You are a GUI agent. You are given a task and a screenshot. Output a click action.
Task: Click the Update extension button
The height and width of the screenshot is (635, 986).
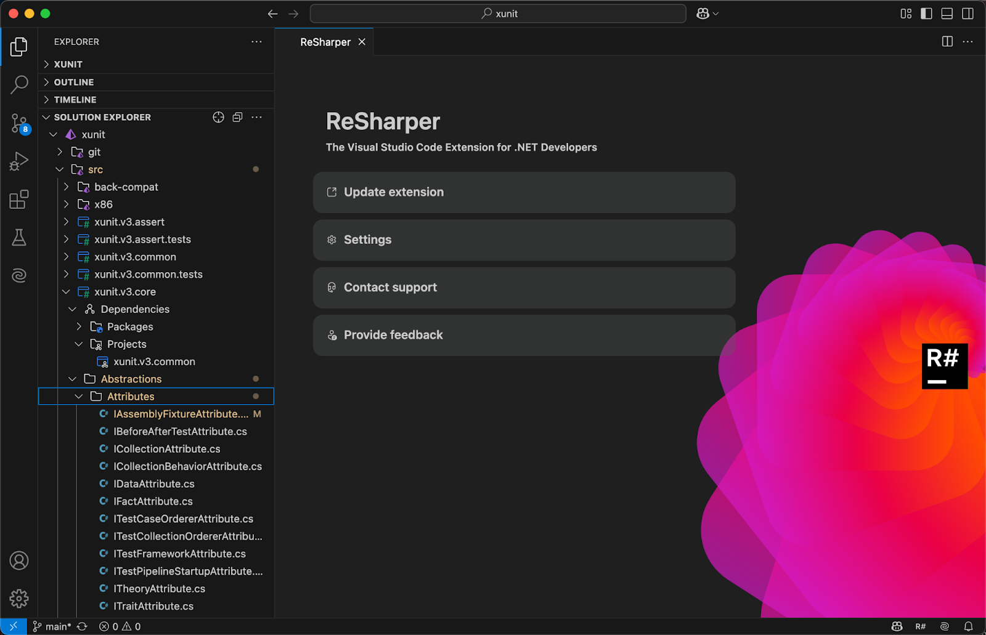524,192
